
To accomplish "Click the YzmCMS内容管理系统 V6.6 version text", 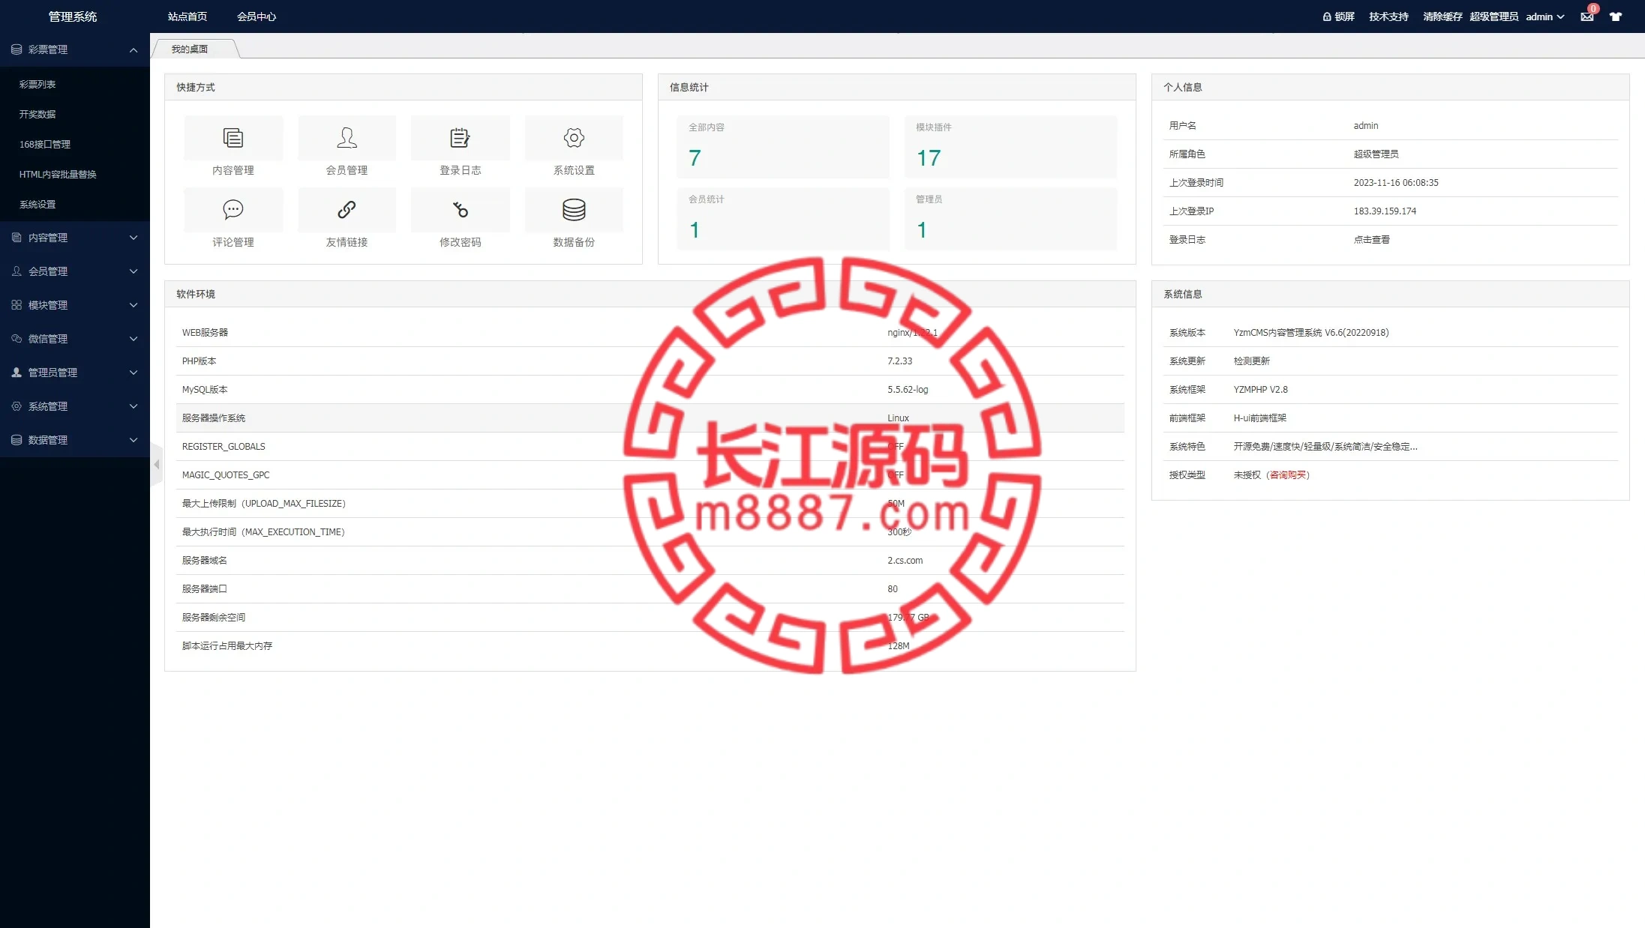I will tap(1311, 333).
